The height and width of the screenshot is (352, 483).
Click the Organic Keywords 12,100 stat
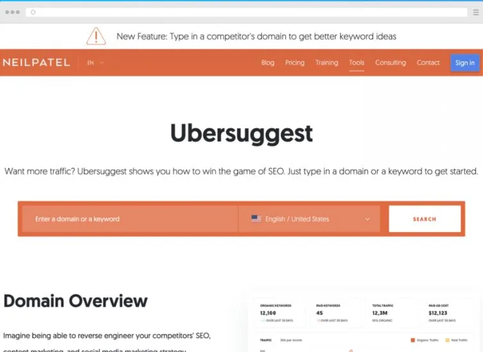coord(276,313)
